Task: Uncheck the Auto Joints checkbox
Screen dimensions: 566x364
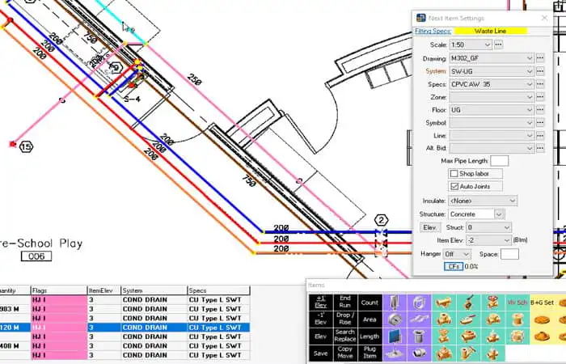Action: 454,186
